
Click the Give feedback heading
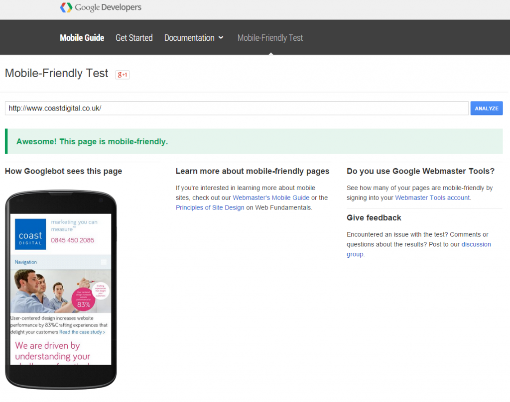pos(374,218)
